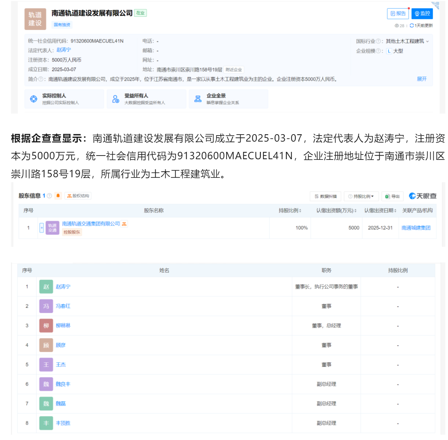Screen dimensions: 448x440
Task: Click the 丰 avatar icon
Action: pos(46,423)
